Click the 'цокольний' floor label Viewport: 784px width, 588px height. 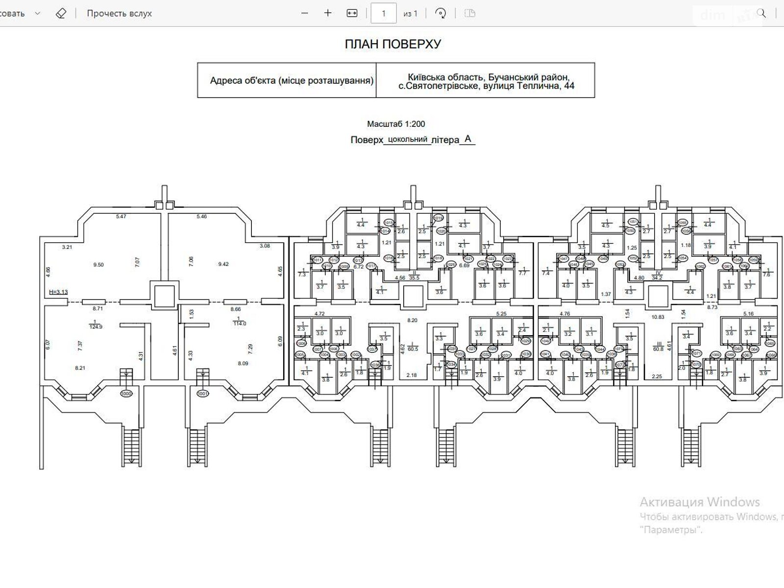click(x=408, y=139)
